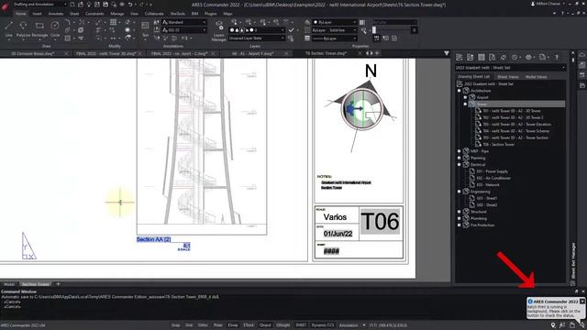Open the Unsaved Layer State dropdown
The image size is (587, 330).
[257, 38]
